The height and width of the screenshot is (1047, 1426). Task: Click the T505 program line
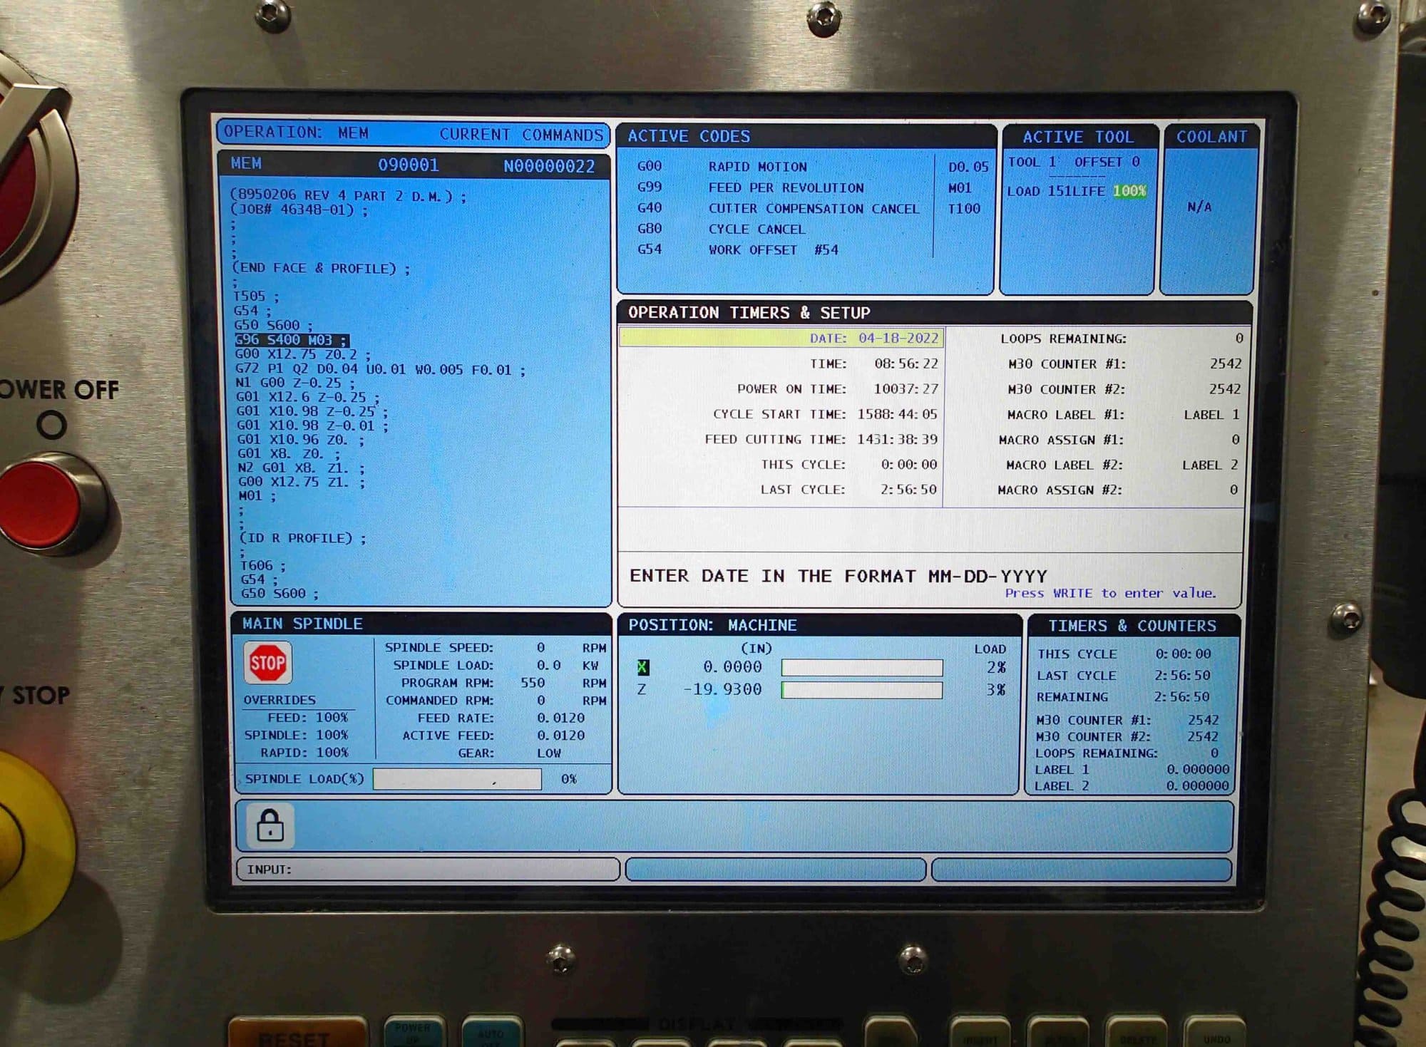point(256,296)
